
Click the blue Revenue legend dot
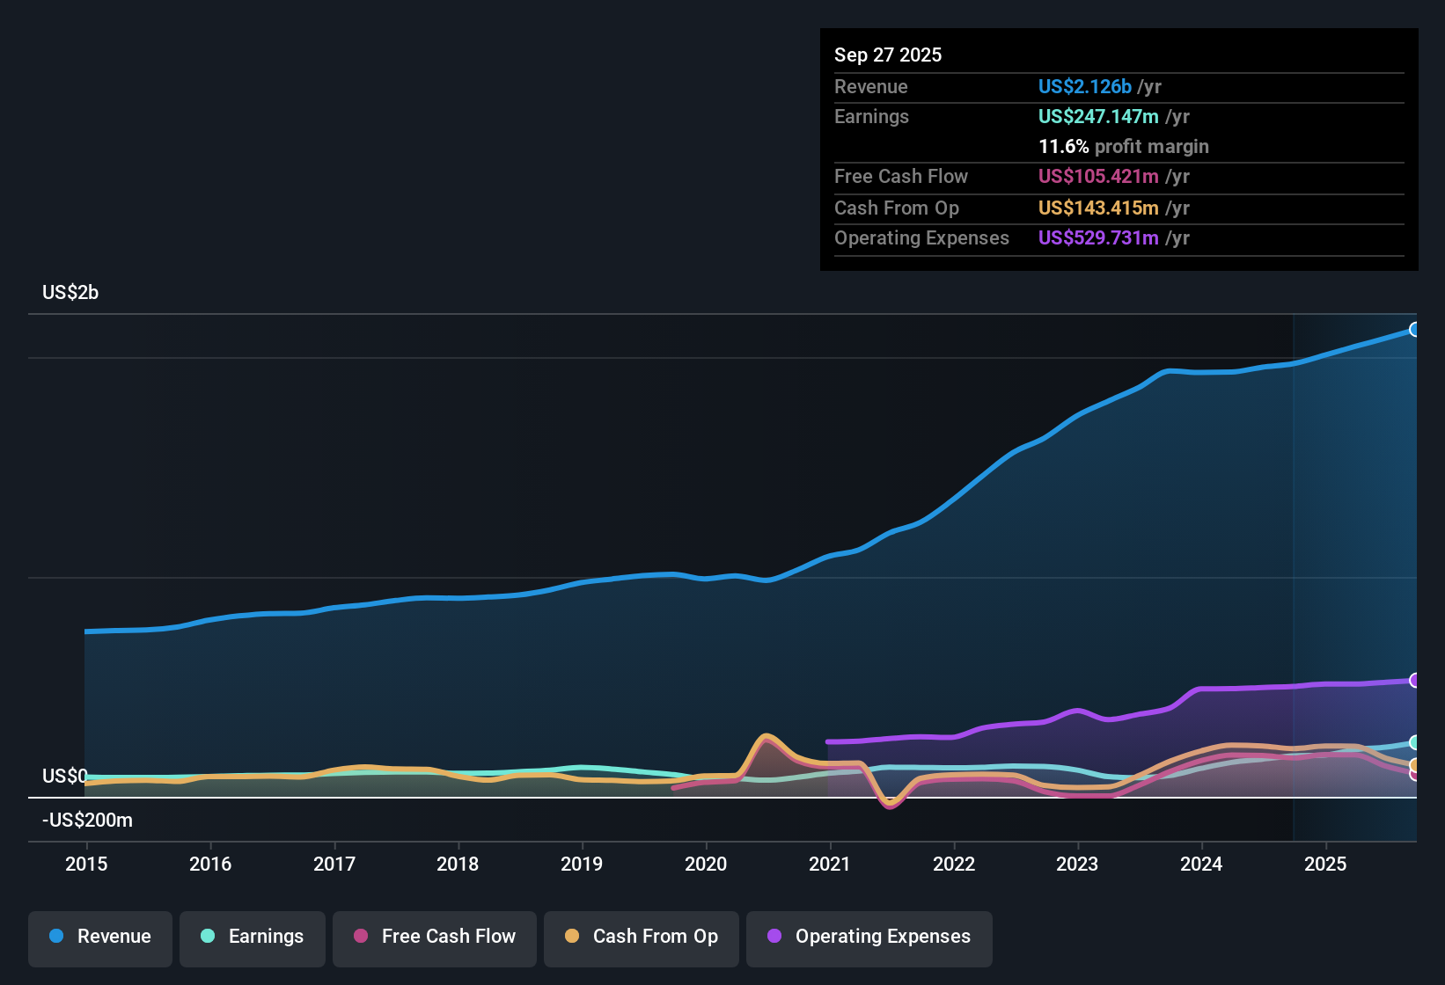pyautogui.click(x=55, y=937)
